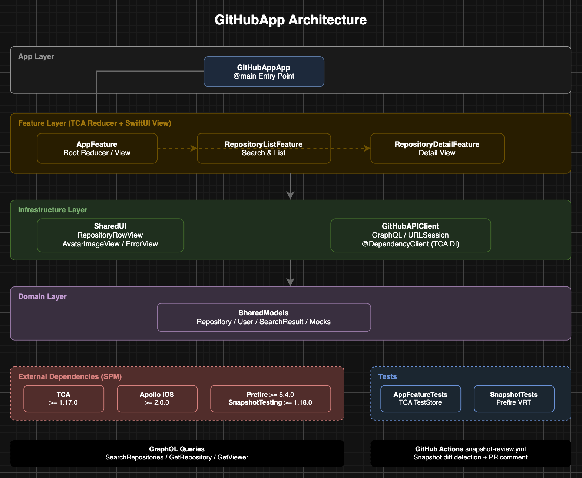Click the 'Prefire VRT' subtitle

[x=514, y=402]
